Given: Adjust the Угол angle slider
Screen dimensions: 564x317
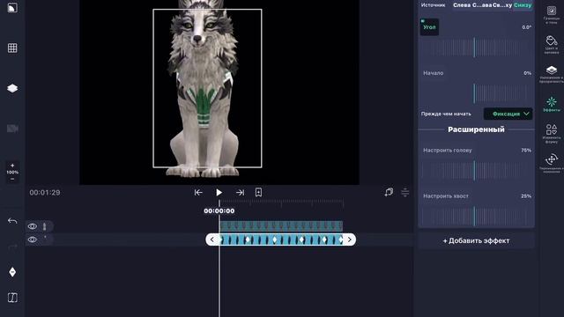Looking at the screenshot, I should click(474, 48).
